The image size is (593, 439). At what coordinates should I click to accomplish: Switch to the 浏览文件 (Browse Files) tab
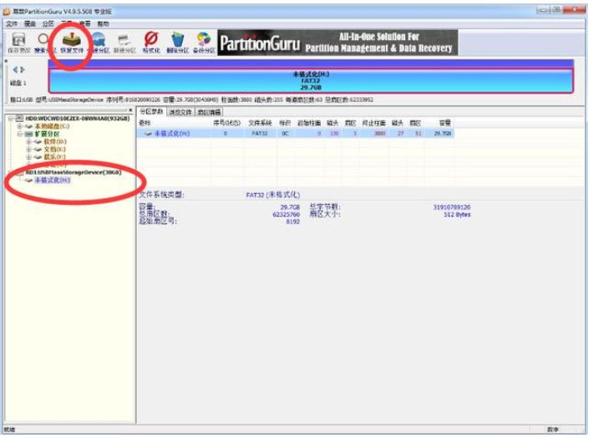[180, 112]
